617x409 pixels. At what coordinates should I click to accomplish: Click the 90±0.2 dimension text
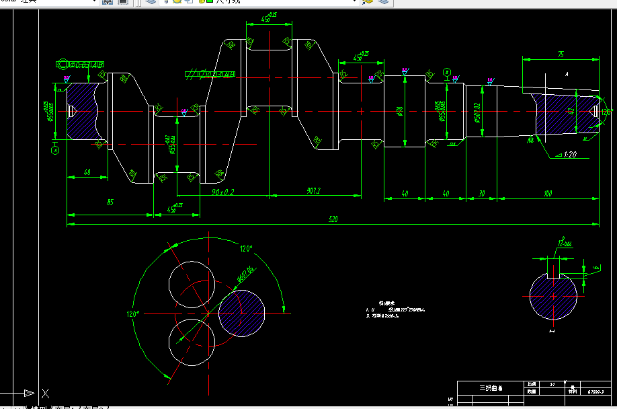(222, 192)
